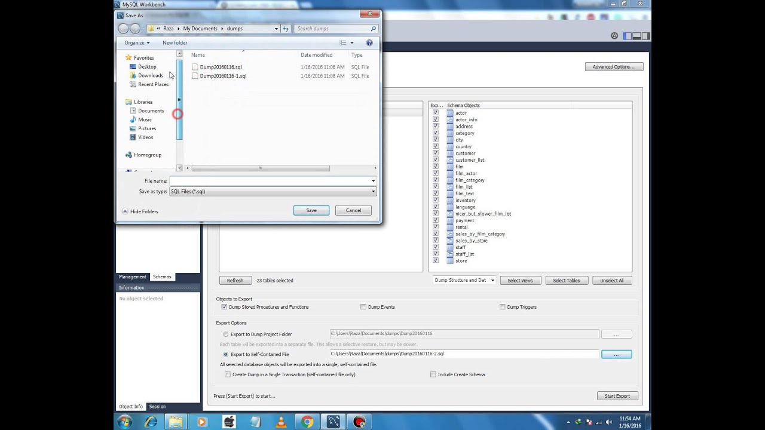Click the Select Tables button
765x430 pixels.
pos(566,280)
